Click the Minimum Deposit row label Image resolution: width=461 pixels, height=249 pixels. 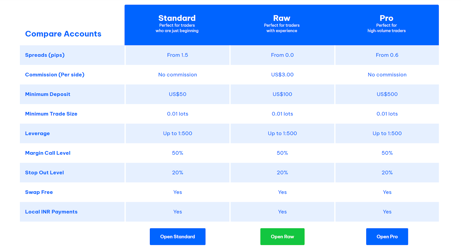tap(48, 94)
